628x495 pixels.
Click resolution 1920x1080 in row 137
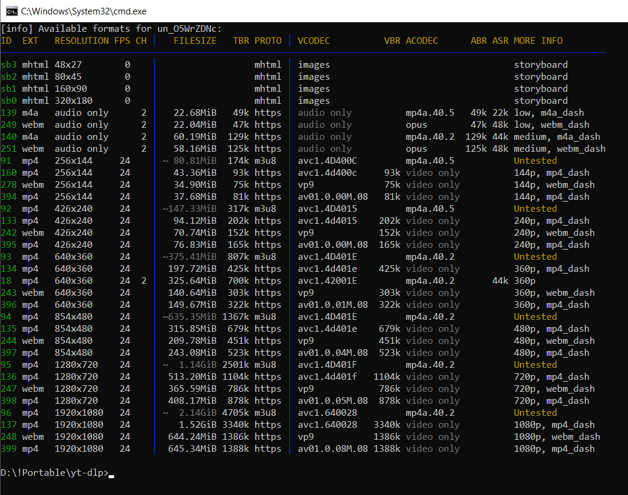tap(79, 425)
